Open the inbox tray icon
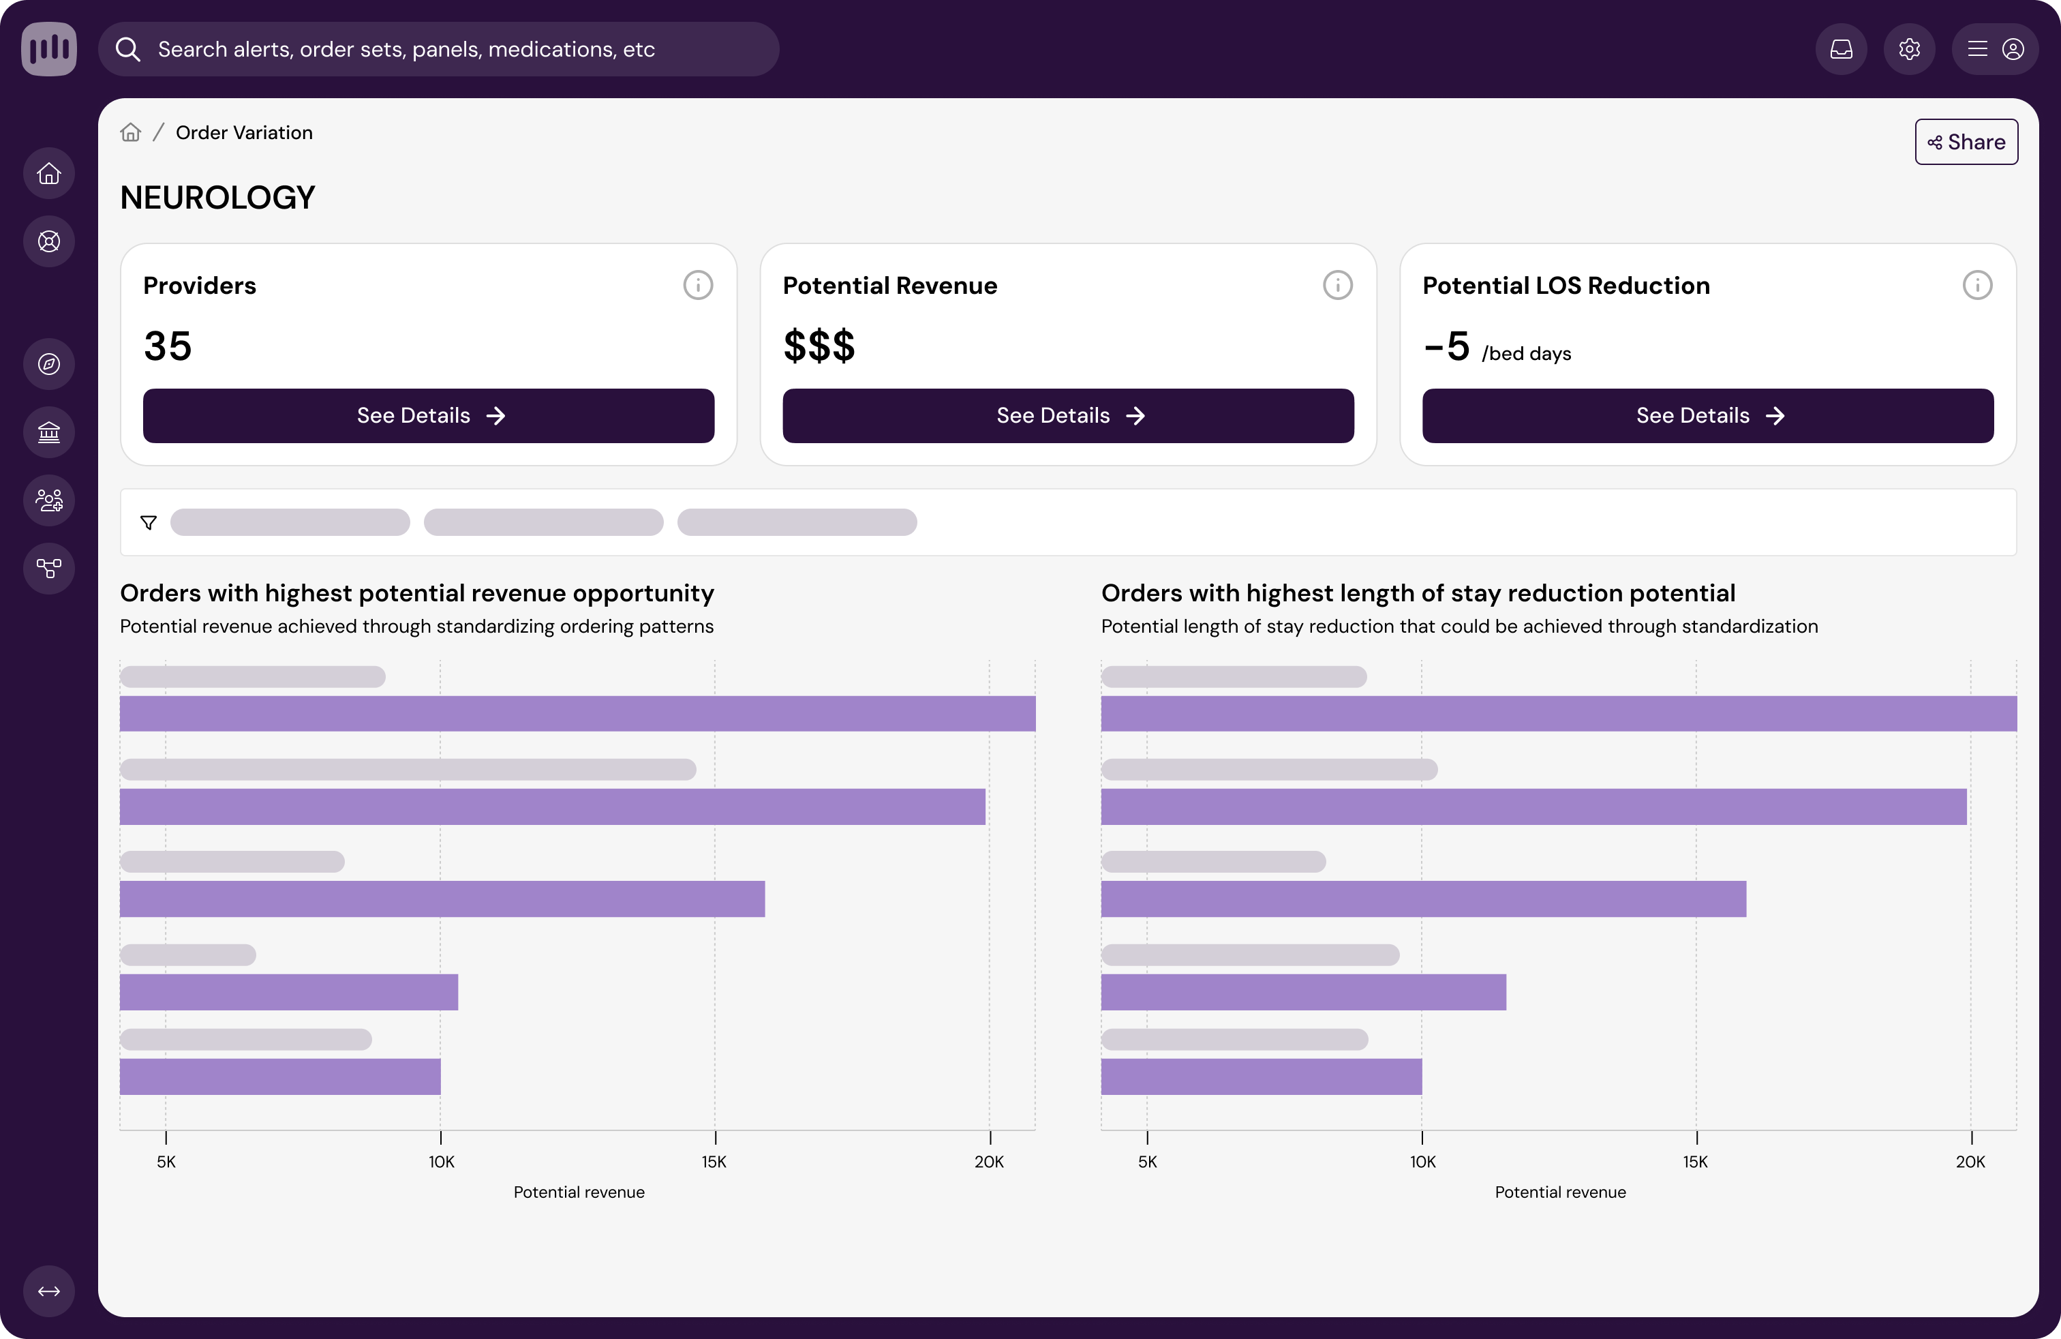 1841,49
